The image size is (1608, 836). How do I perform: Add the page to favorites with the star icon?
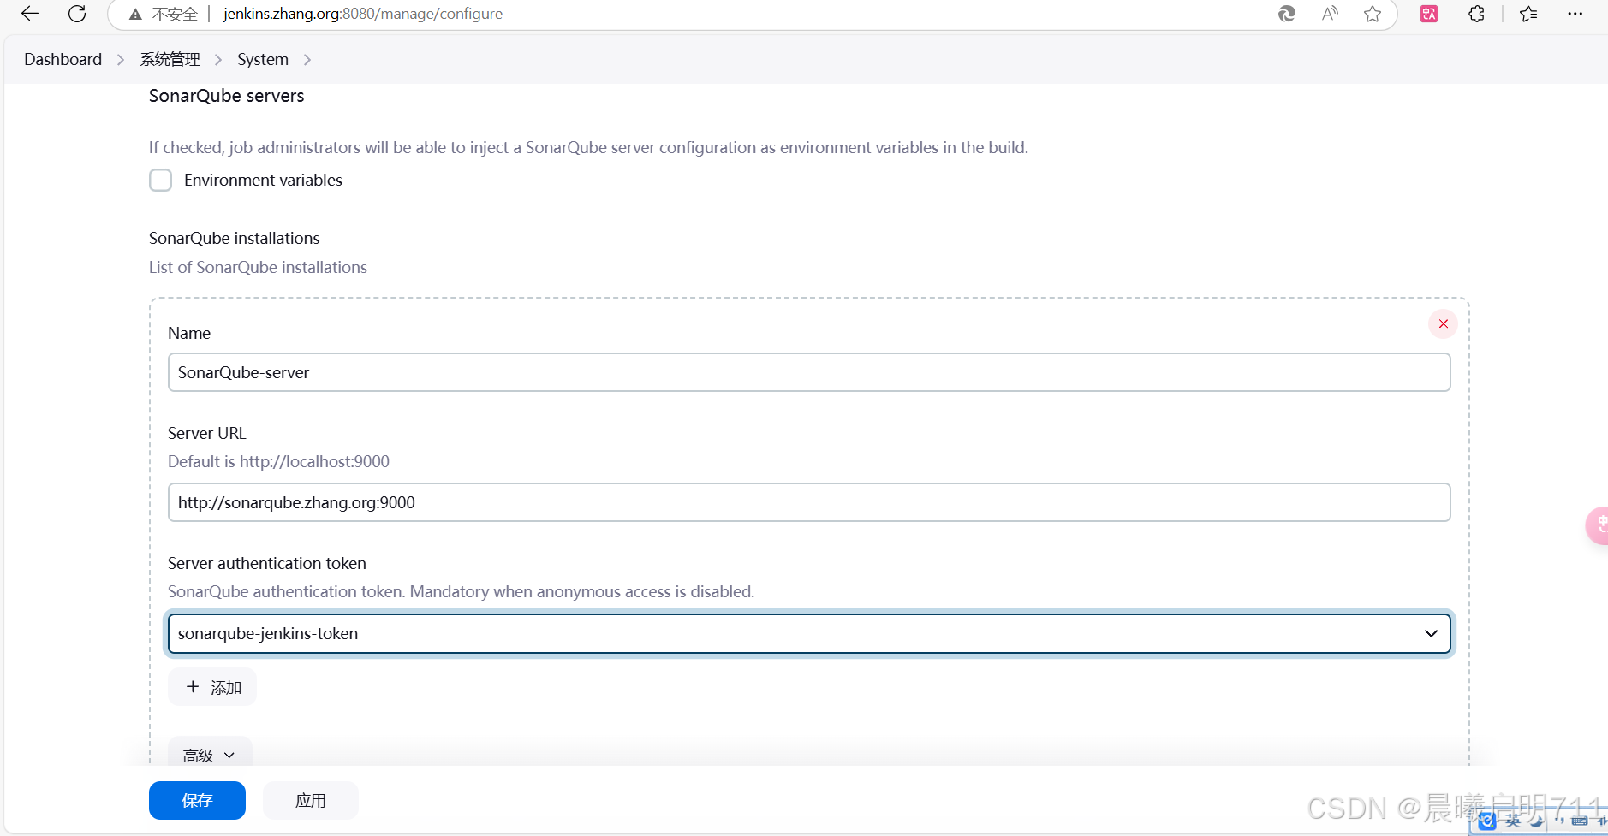pyautogui.click(x=1373, y=14)
